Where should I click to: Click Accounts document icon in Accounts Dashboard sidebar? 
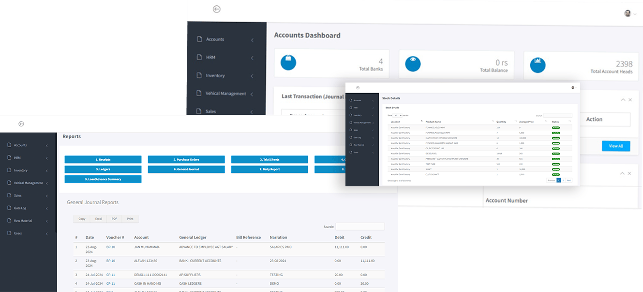[x=199, y=39]
